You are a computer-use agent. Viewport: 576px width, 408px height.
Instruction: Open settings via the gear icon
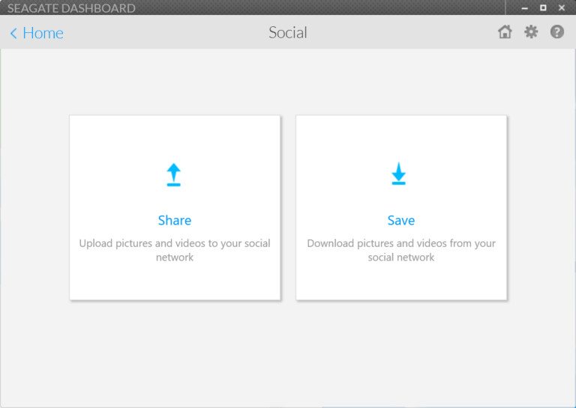(x=531, y=32)
